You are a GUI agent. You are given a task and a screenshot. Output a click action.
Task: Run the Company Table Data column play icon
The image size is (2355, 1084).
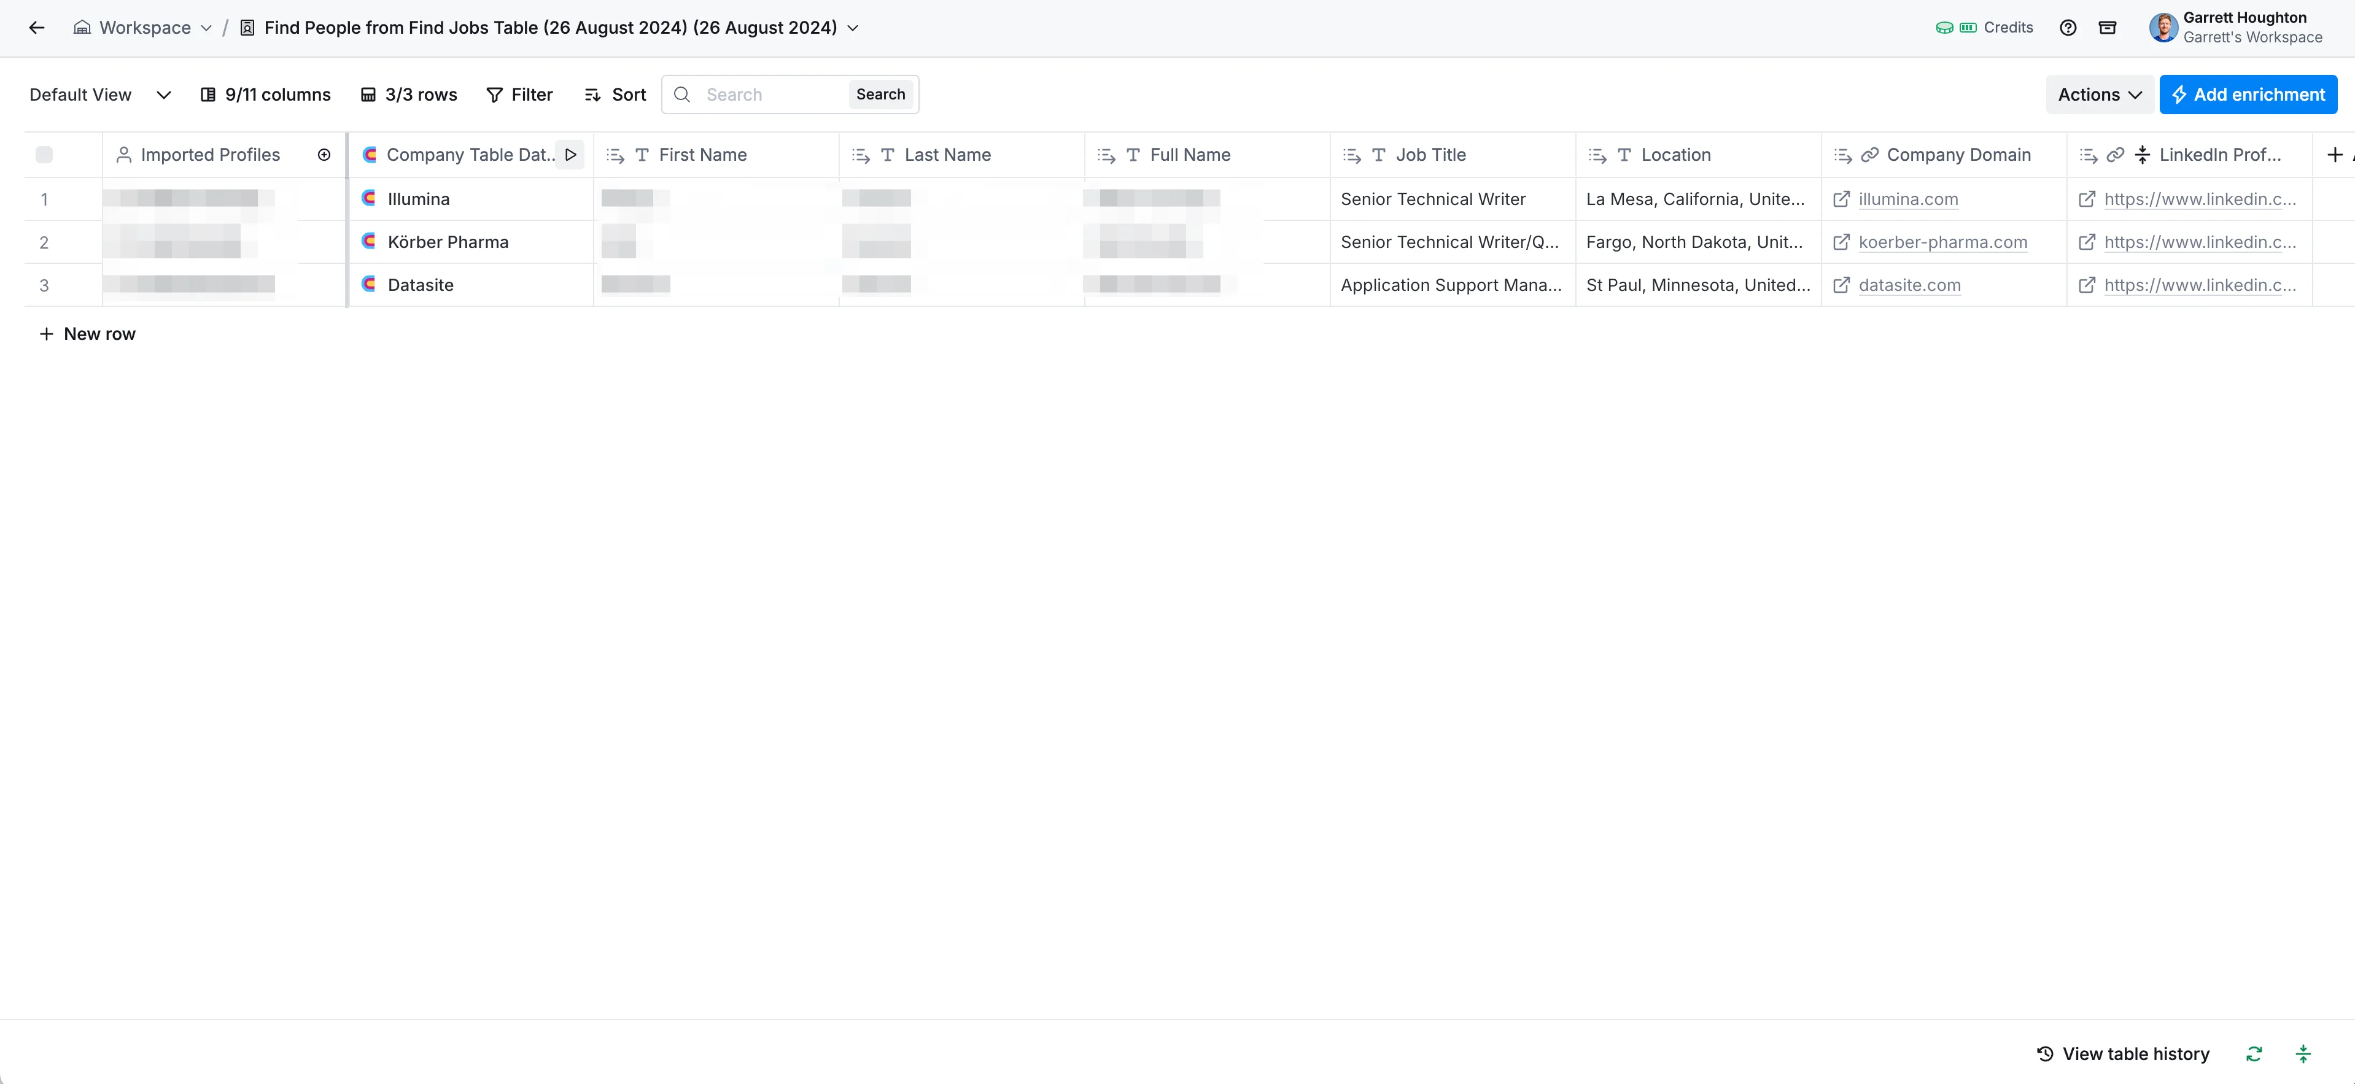[x=570, y=155]
